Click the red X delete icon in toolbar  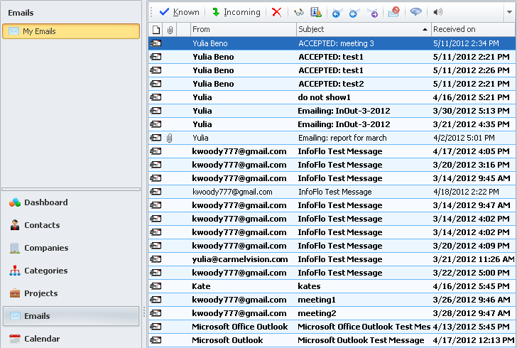point(276,12)
